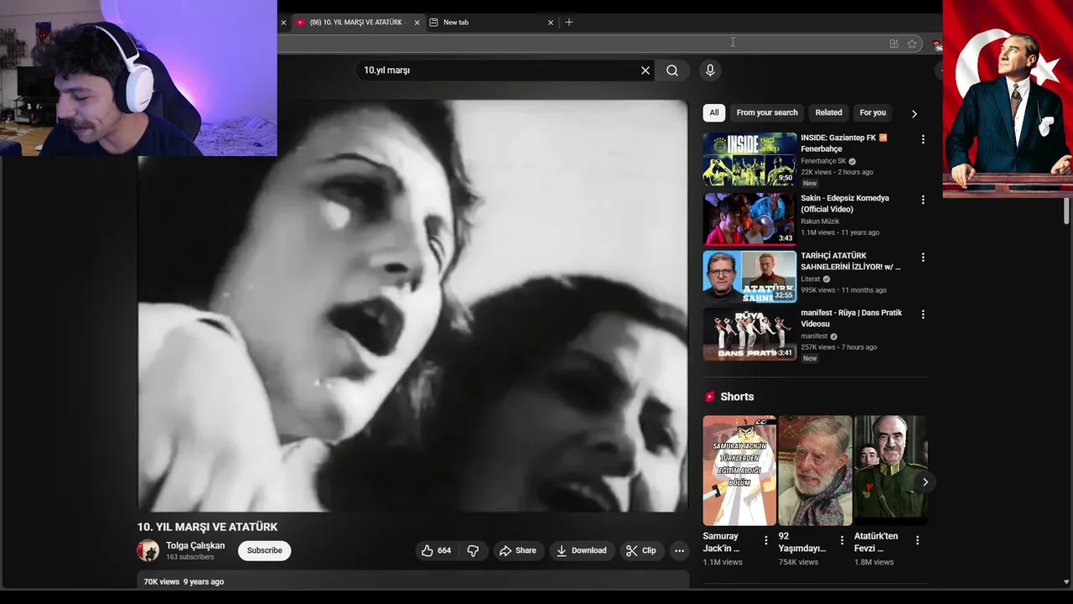Like the video with thumbs up
Viewport: 1073px width, 604px height.
click(436, 550)
